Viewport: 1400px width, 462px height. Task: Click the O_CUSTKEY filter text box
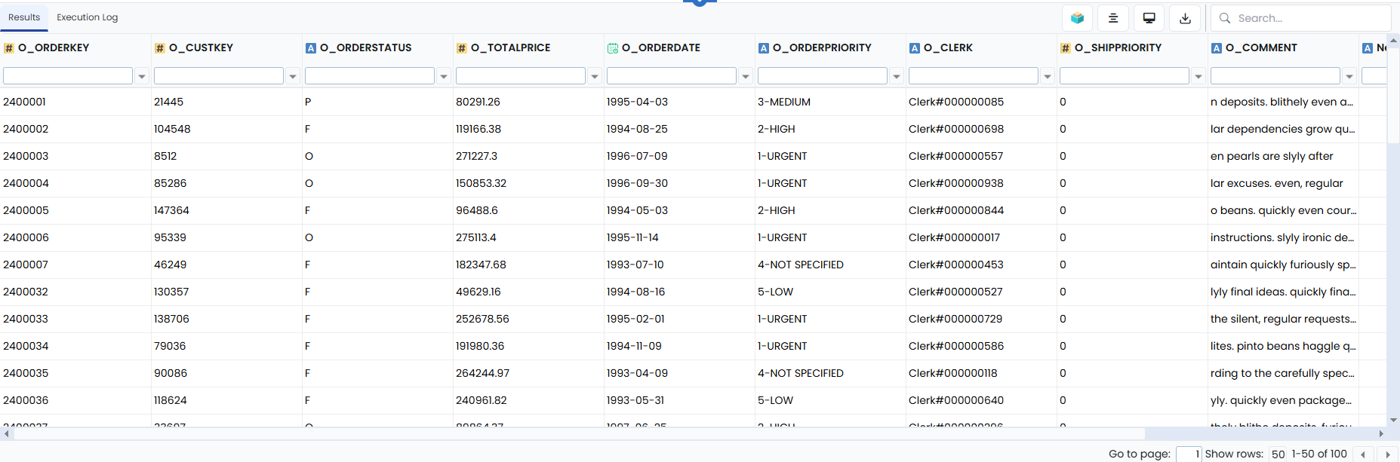click(x=219, y=76)
